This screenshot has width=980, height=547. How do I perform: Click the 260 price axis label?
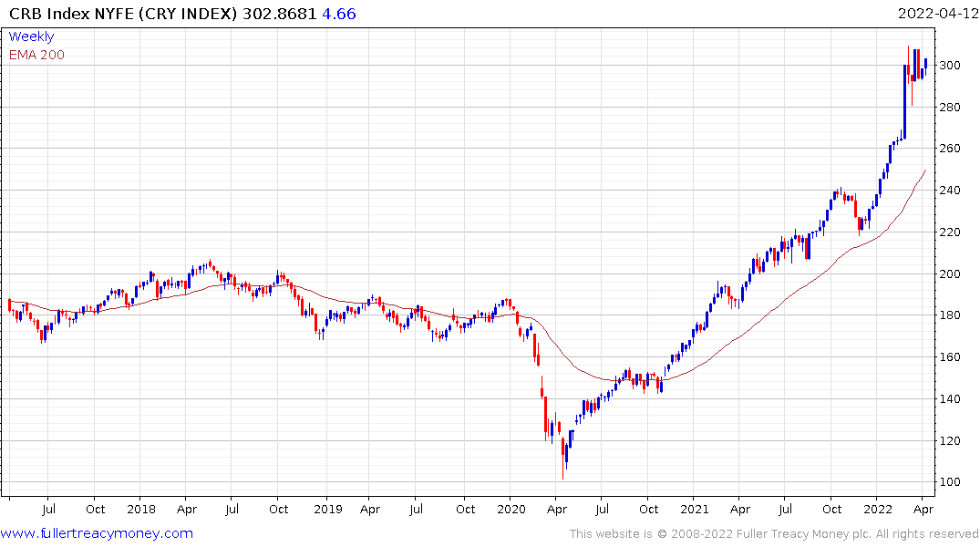point(949,149)
